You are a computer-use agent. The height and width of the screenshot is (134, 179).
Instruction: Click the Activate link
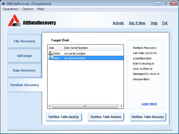[118, 23]
